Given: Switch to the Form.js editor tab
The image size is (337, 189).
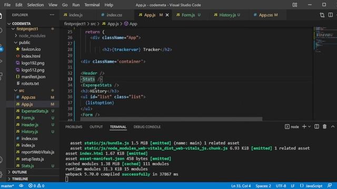Looking at the screenshot, I should (188, 15).
